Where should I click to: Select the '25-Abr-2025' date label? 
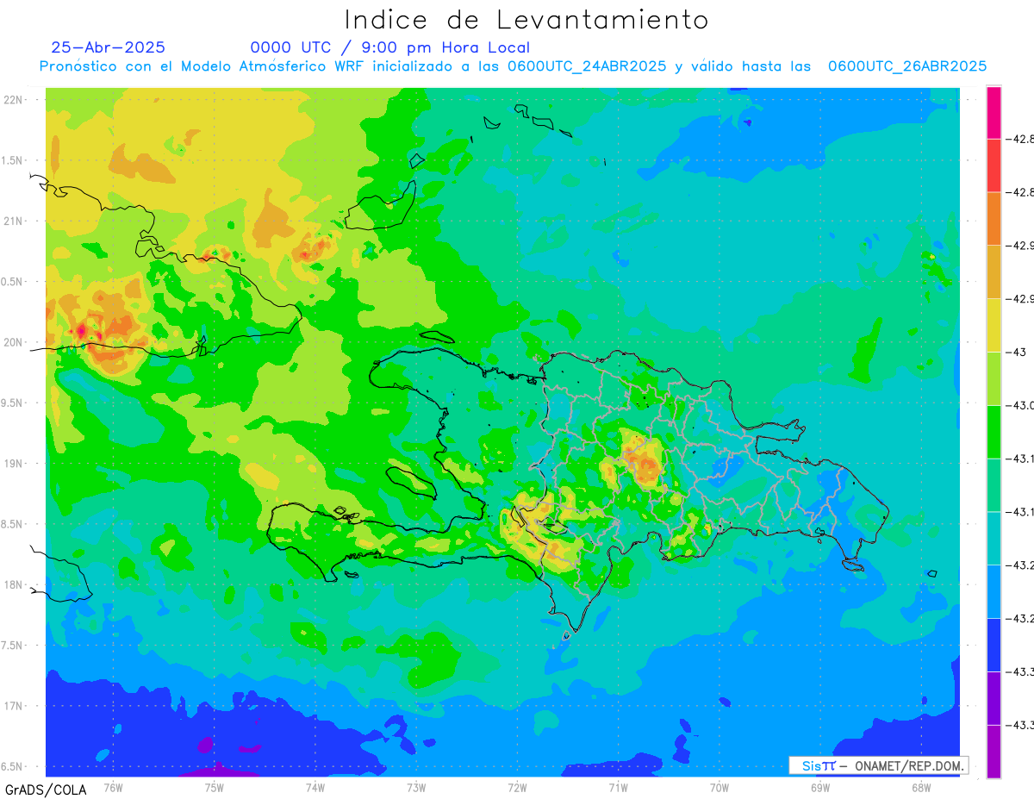coord(109,47)
